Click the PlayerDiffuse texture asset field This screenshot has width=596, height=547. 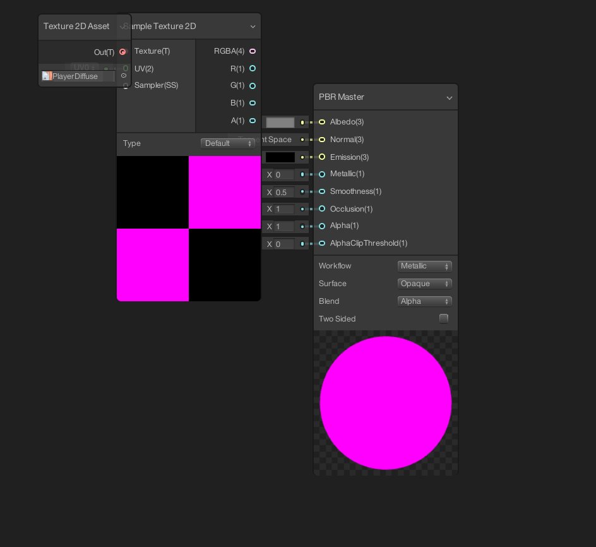tap(78, 76)
